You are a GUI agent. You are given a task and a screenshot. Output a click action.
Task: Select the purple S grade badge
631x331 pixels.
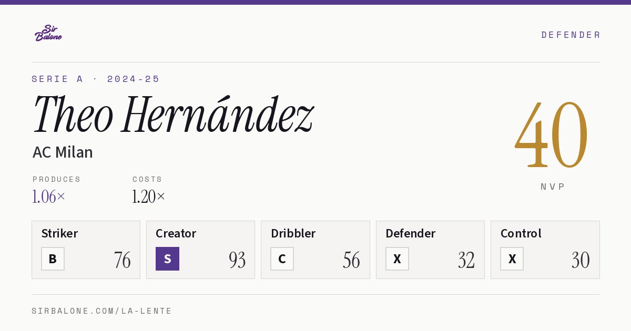click(167, 258)
